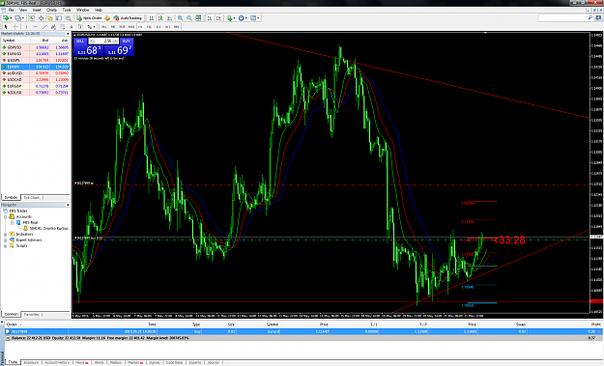The width and height of the screenshot is (604, 366).
Task: Open the Strategy Tester toolbar icon
Action: [x=69, y=18]
